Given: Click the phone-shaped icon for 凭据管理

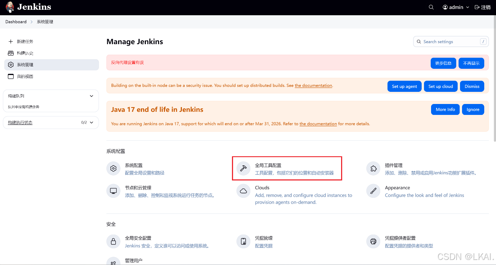Looking at the screenshot, I should (243, 241).
